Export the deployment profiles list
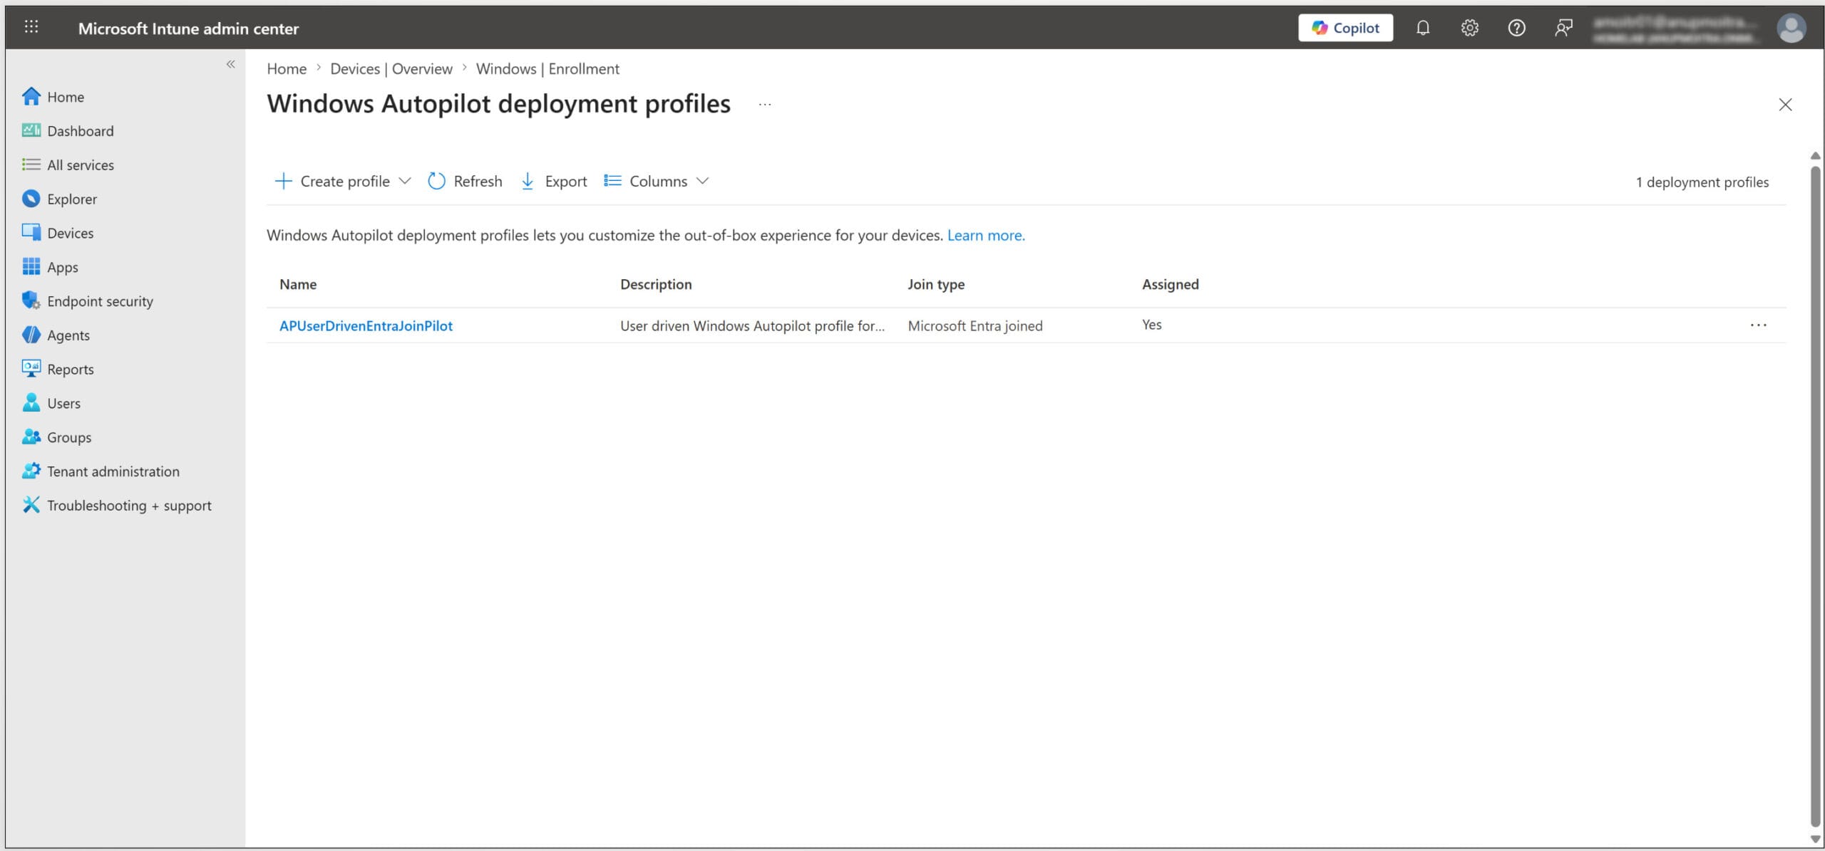 tap(554, 181)
